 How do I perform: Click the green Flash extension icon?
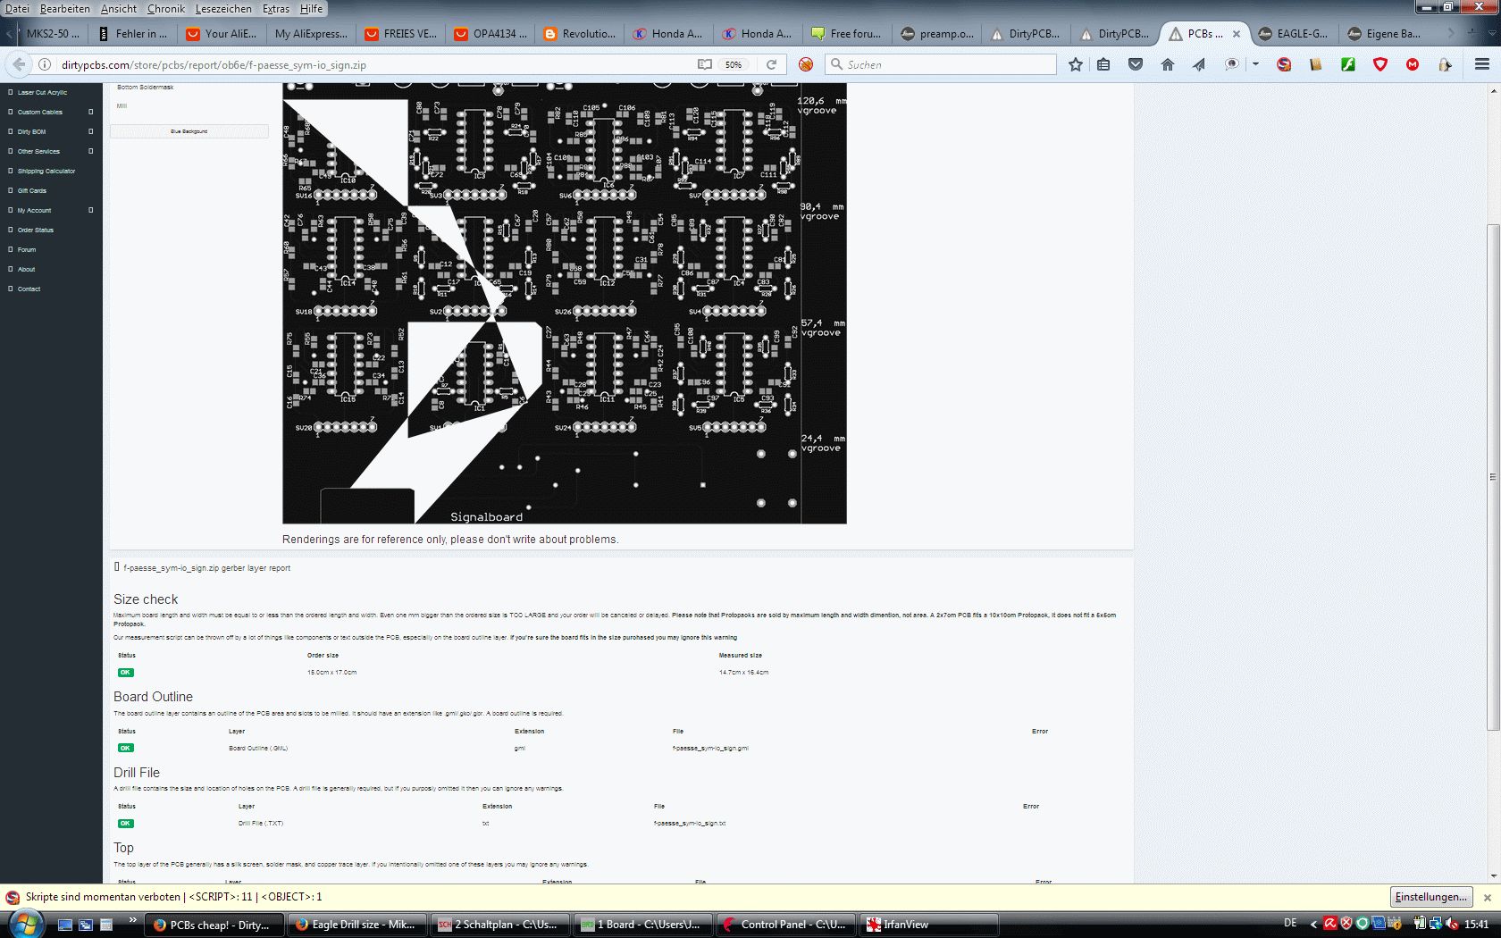(x=1348, y=64)
